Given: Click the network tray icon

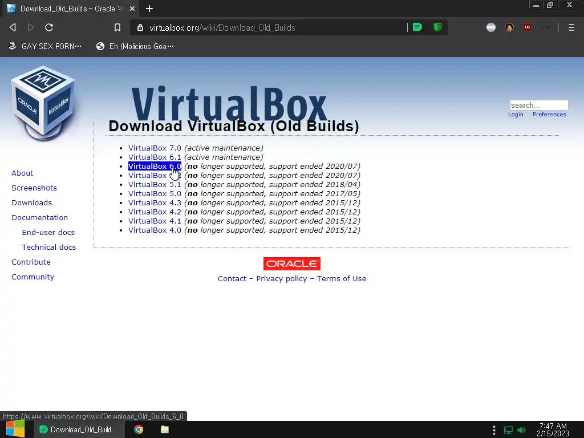Looking at the screenshot, I should pyautogui.click(x=508, y=430).
